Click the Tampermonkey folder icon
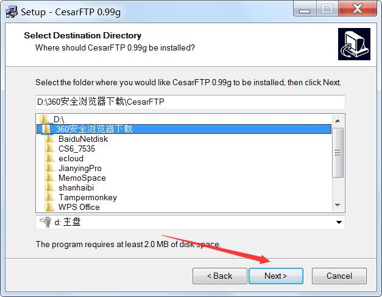 coord(49,197)
